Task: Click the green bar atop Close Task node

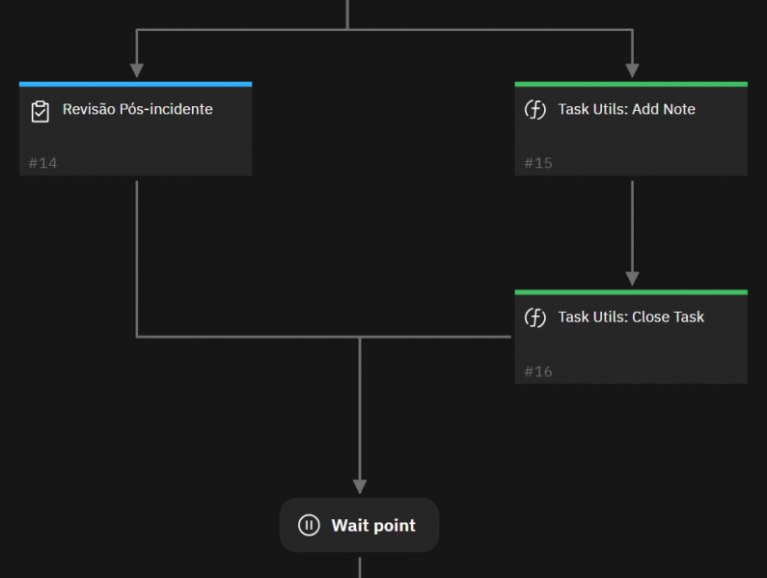Action: click(x=631, y=291)
